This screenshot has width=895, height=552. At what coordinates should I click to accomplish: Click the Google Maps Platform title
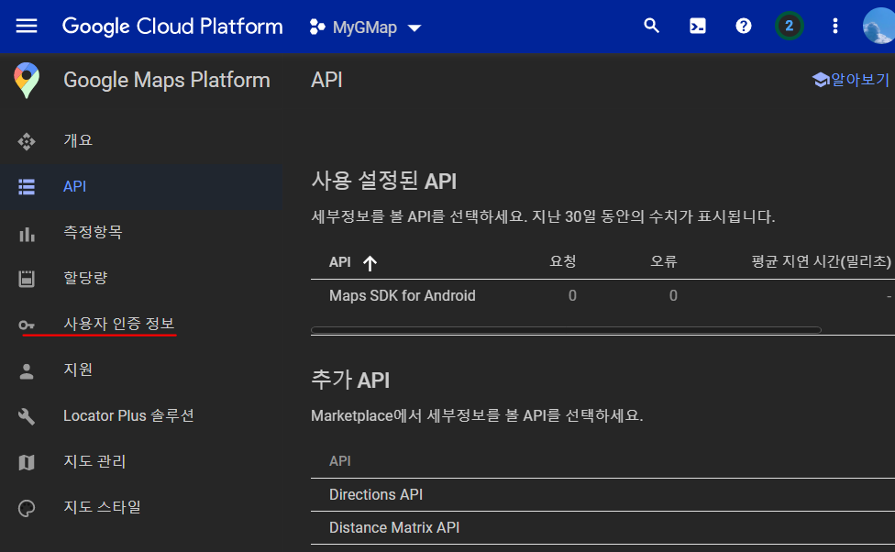tap(167, 80)
